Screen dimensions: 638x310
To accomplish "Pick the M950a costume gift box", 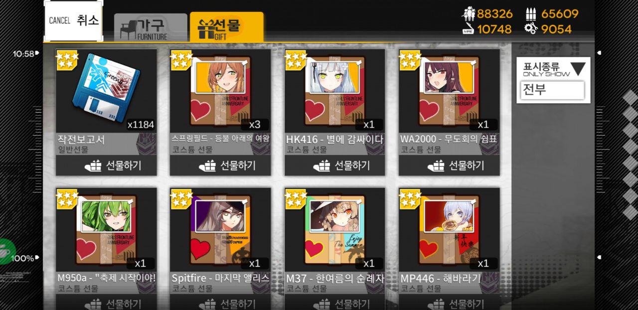I will coord(106,230).
